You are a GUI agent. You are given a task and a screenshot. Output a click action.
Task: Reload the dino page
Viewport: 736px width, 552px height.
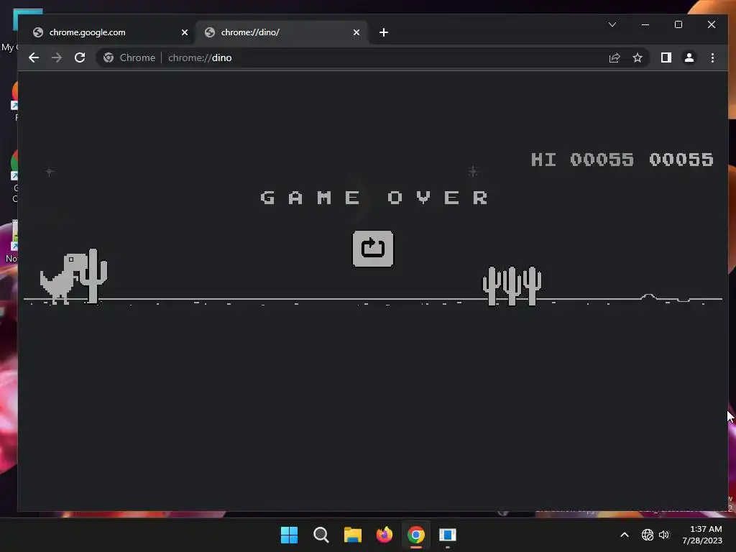point(80,57)
